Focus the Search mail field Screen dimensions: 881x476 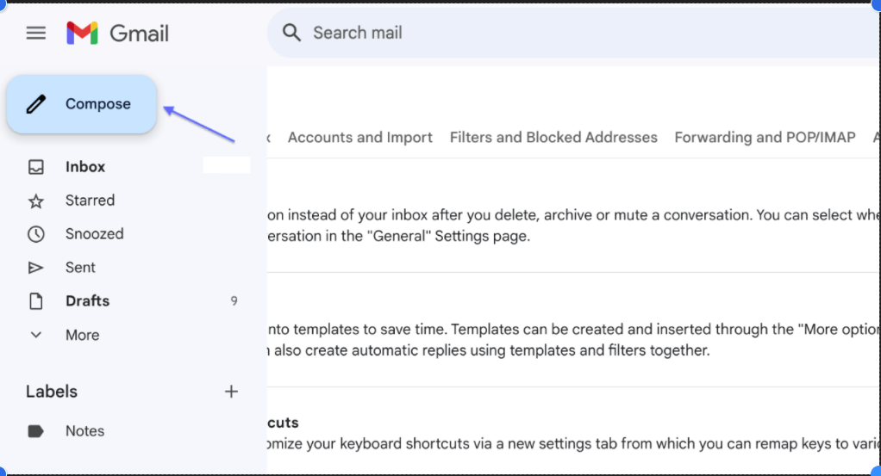[573, 33]
